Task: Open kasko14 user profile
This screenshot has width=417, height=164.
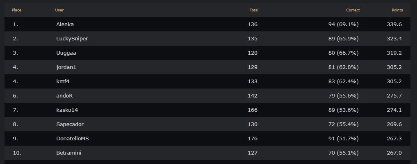Action: [67, 110]
